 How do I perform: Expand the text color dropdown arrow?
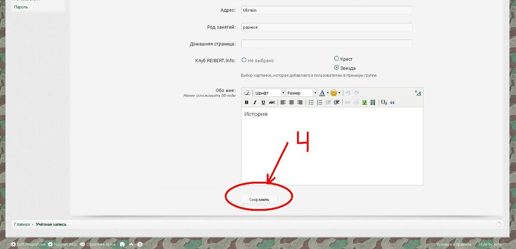328,93
